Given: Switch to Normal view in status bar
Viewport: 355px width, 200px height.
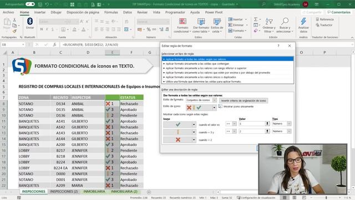Looking at the screenshot, I should tap(285, 198).
